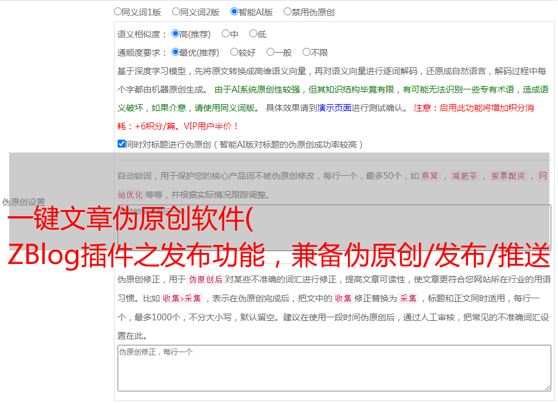
Task: Open the 演示页面 link
Action: (334, 108)
